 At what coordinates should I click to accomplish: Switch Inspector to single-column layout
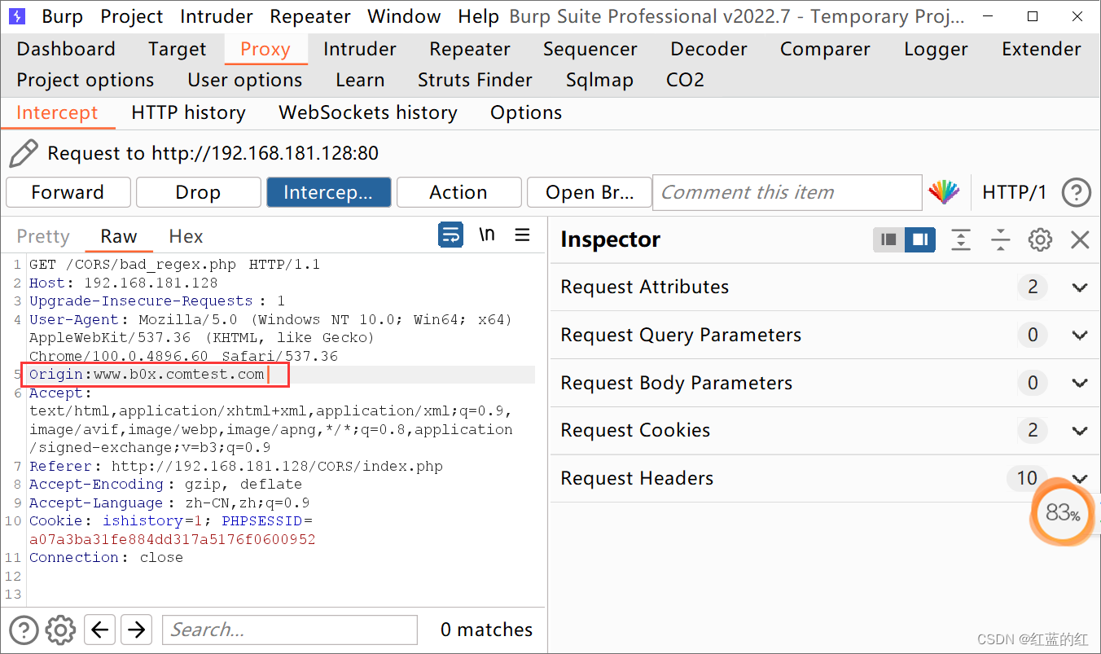[x=889, y=239]
